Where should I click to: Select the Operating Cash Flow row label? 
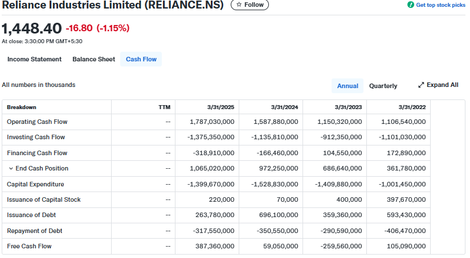(x=37, y=122)
